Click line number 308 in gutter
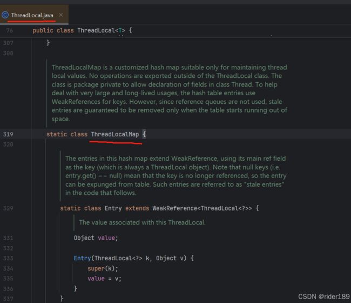 (x=8, y=53)
